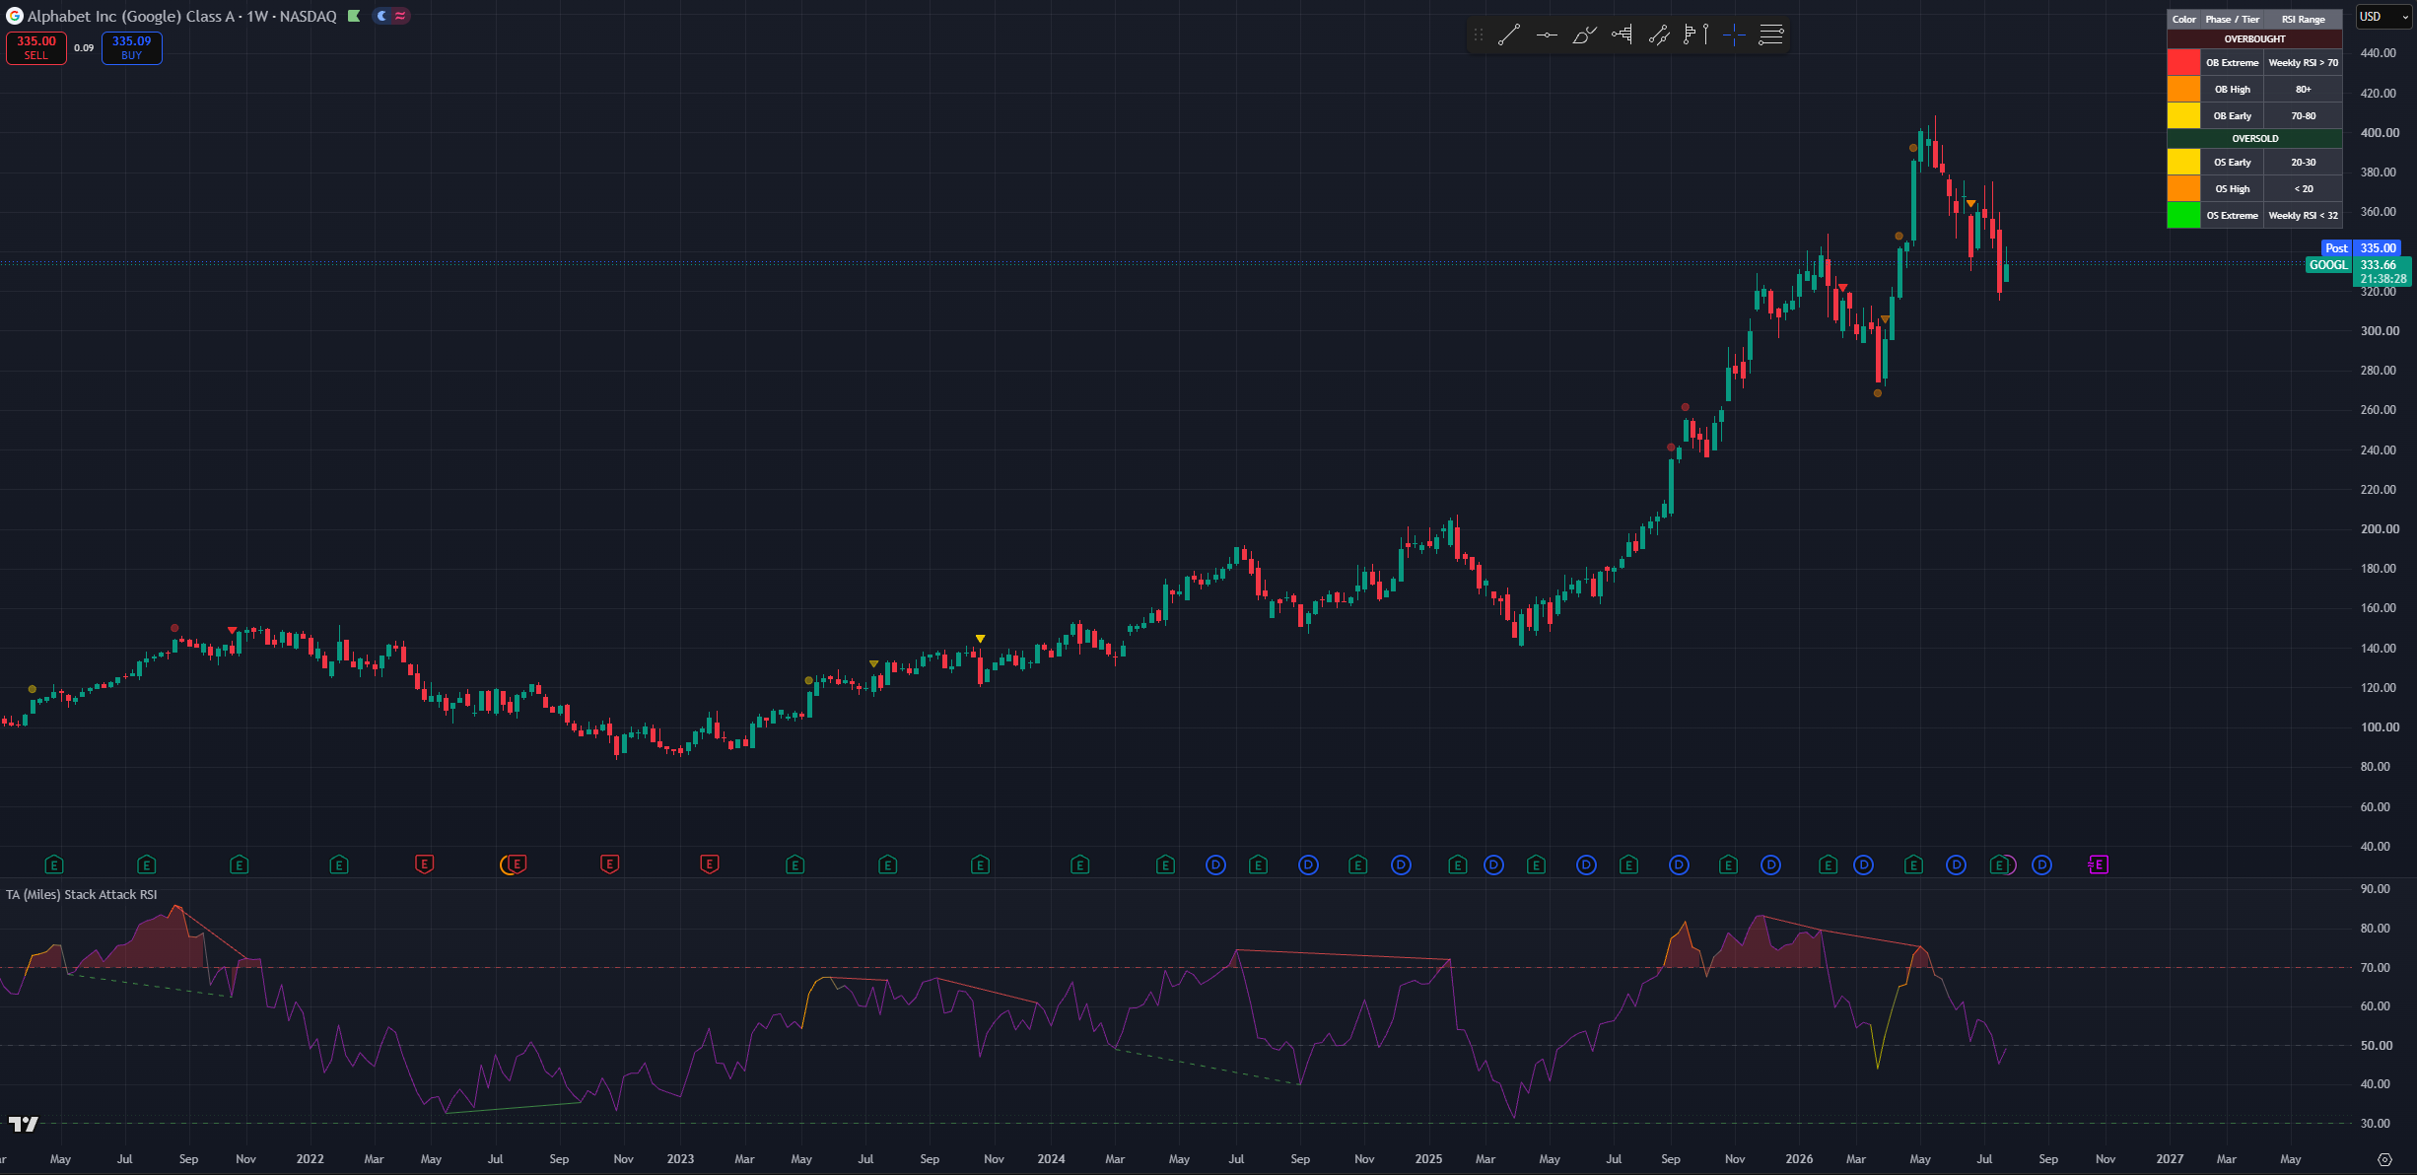The width and height of the screenshot is (2417, 1175).
Task: Open the TradingView logo menu at bottom left
Action: (x=24, y=1124)
